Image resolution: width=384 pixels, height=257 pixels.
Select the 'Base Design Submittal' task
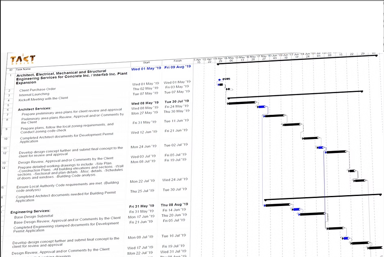(x=34, y=216)
